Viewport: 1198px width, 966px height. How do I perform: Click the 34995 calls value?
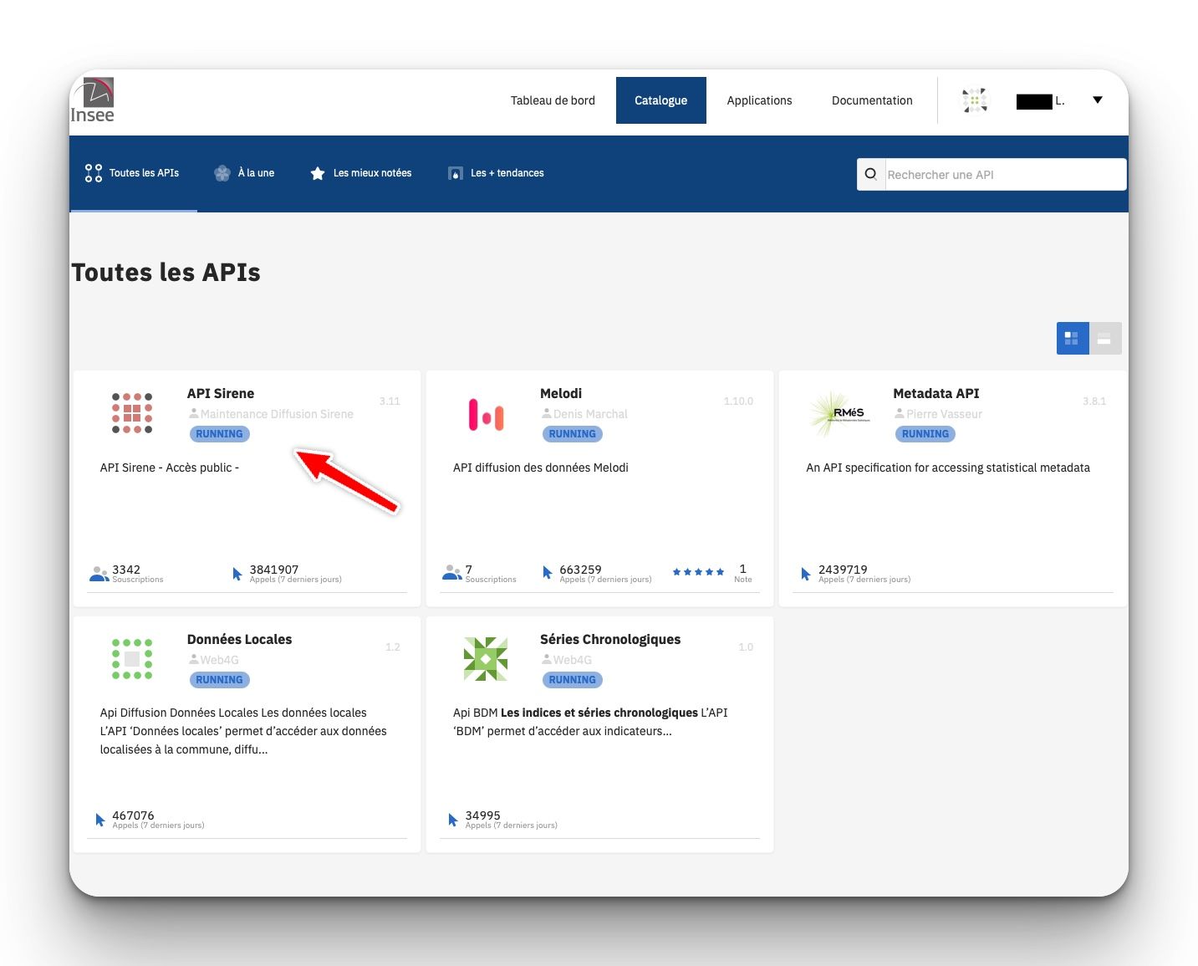[x=482, y=815]
